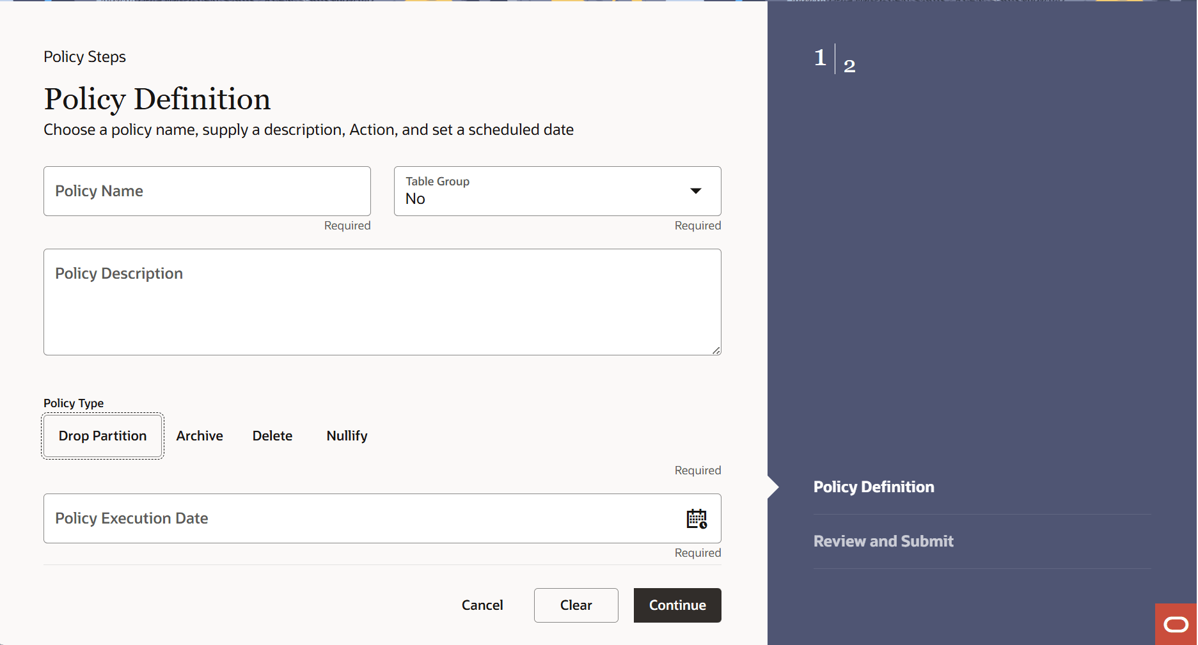Viewport: 1198px width, 645px height.
Task: Click step indicator 2 in sidebar
Action: tap(849, 64)
